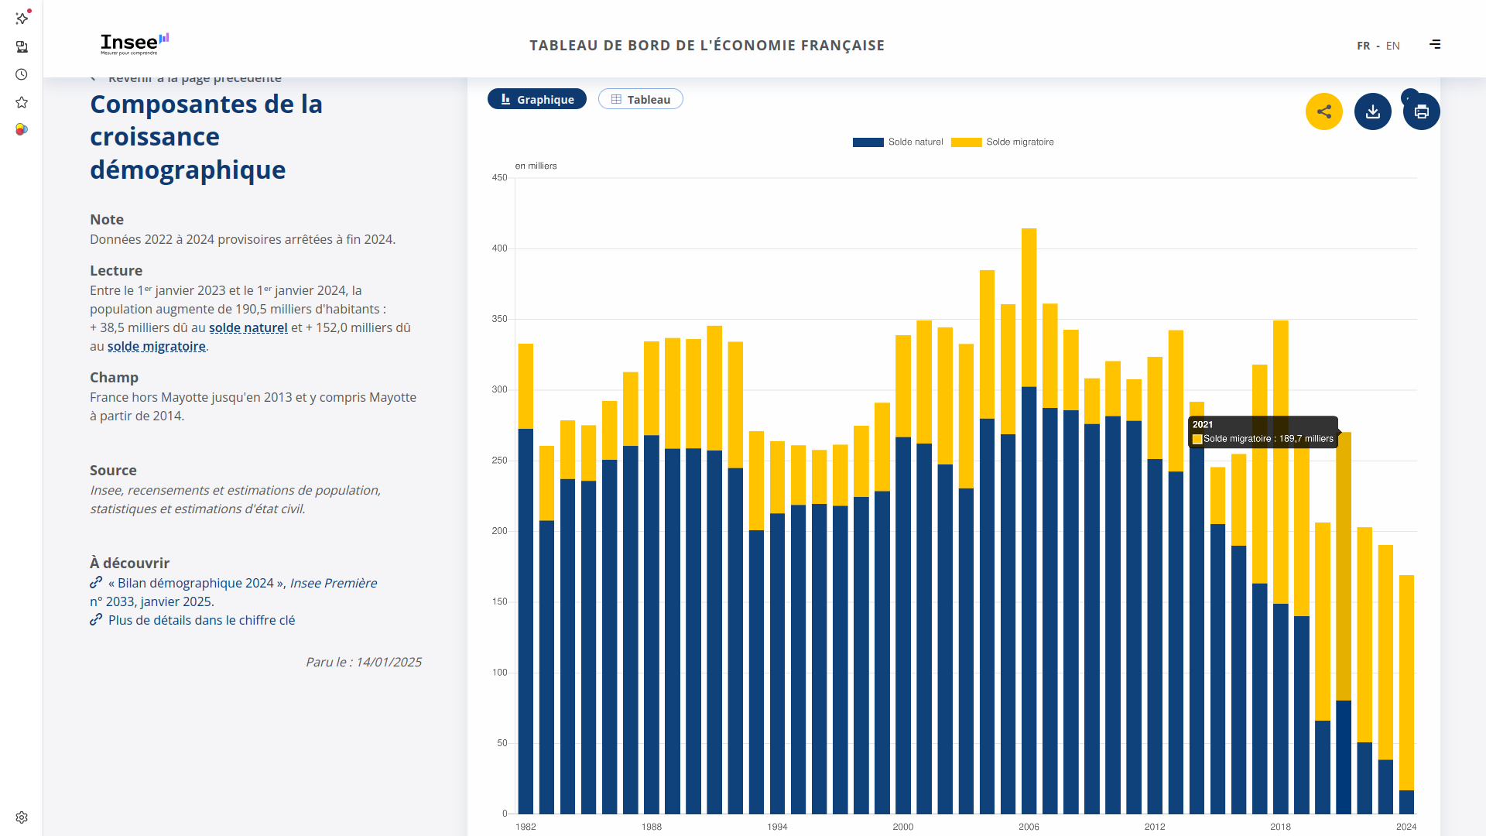Toggle Solde migratoire series in legend

tap(1003, 142)
